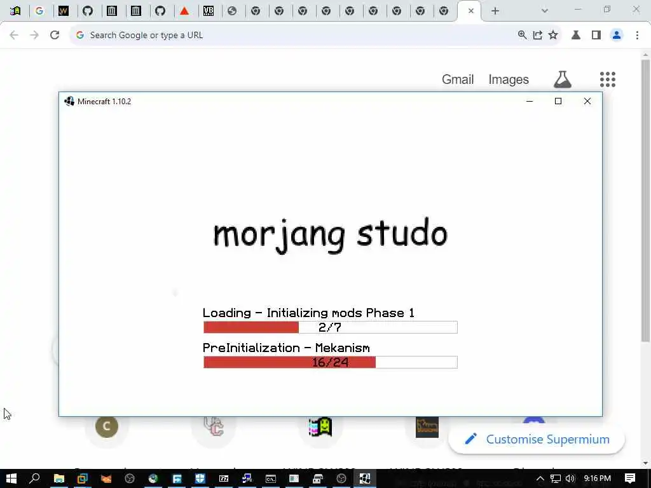Bookmark this page with the star icon
Image resolution: width=651 pixels, height=488 pixels.
click(x=553, y=36)
